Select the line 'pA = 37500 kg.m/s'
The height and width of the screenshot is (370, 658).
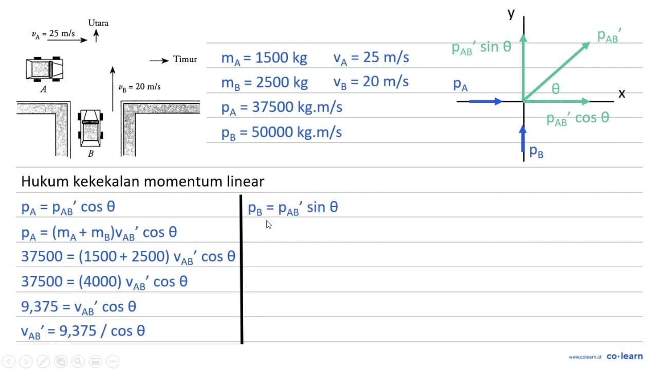click(x=282, y=107)
